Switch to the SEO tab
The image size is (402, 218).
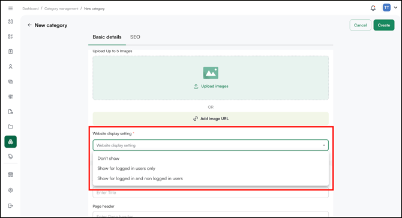(135, 37)
